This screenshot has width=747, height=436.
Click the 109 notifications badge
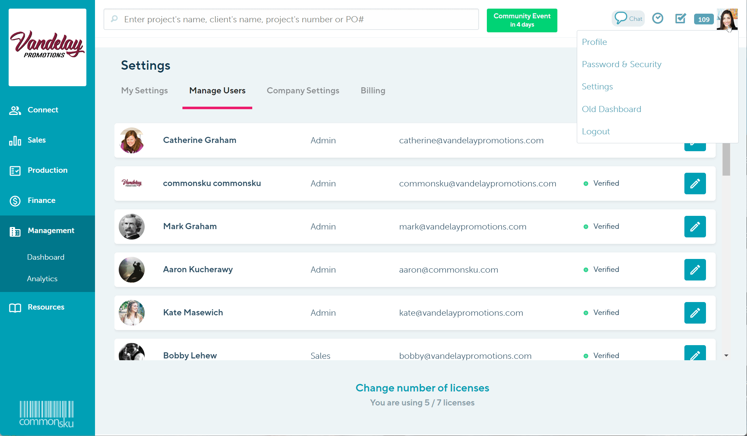point(703,19)
